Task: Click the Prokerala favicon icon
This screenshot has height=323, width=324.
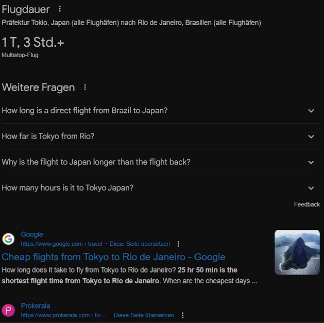Action: coord(8,310)
